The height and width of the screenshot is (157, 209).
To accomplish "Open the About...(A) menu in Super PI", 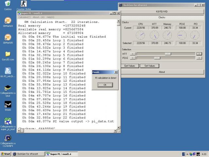I will 39,17.
